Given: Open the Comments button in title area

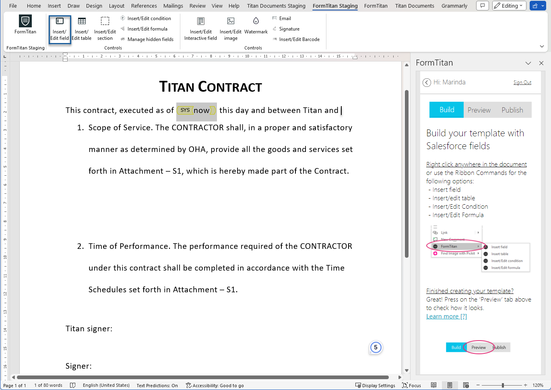Looking at the screenshot, I should [x=483, y=6].
